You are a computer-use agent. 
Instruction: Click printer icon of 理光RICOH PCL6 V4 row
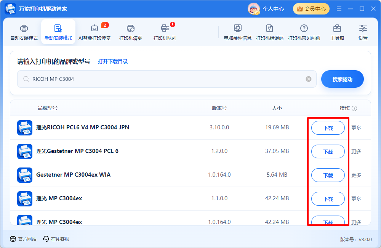(25, 127)
